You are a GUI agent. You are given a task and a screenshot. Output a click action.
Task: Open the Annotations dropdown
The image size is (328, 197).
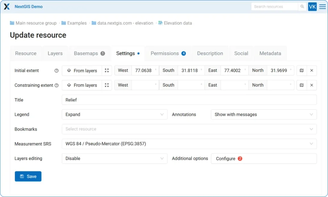tap(264, 115)
